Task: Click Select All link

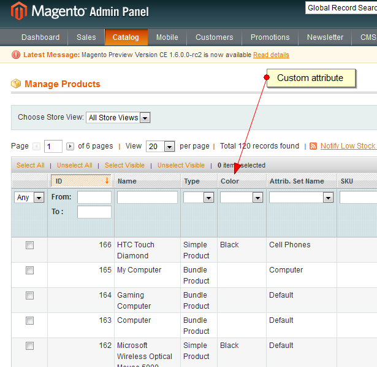Action: click(x=30, y=165)
